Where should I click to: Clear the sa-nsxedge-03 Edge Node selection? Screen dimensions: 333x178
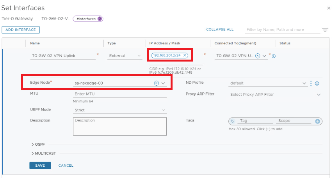[156, 83]
